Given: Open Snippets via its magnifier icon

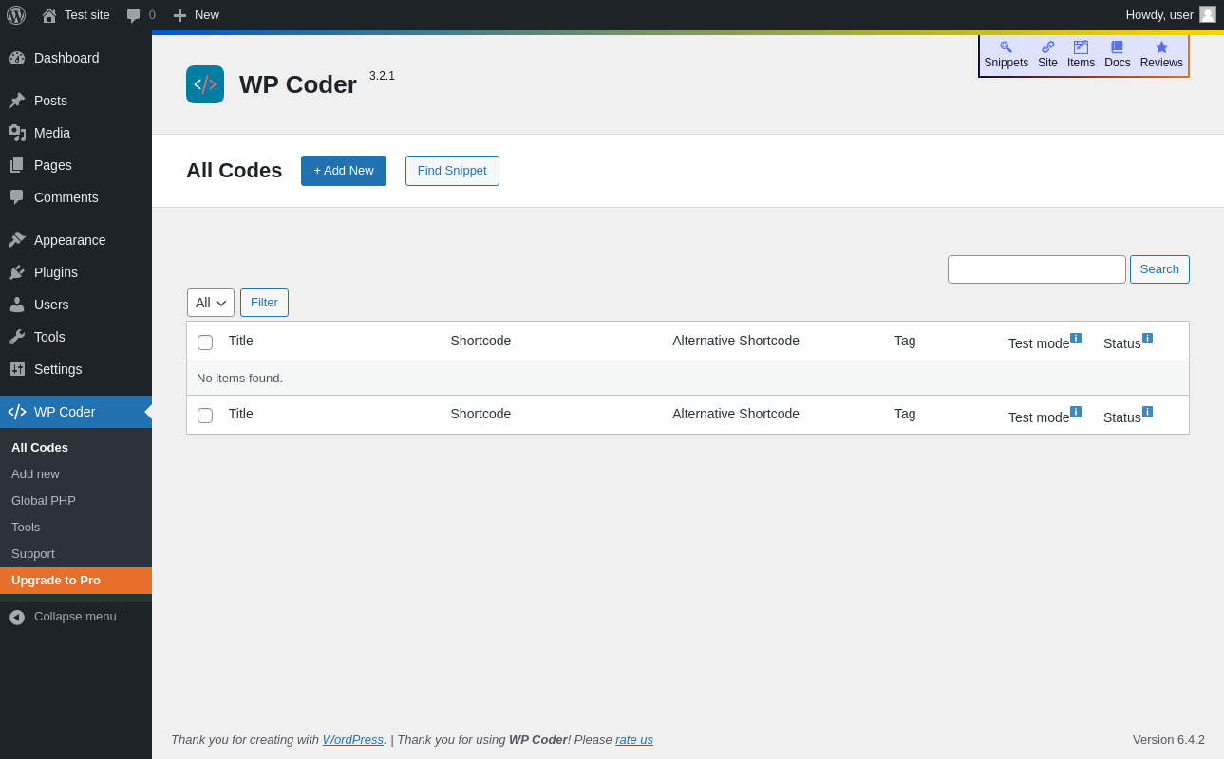Looking at the screenshot, I should tap(1006, 47).
